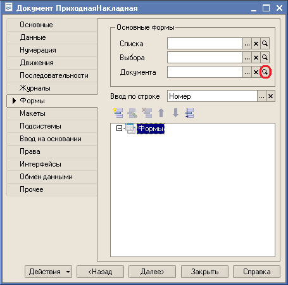Choose Списка form with ellipsis button
This screenshot has width=288, height=285.
coord(247,44)
